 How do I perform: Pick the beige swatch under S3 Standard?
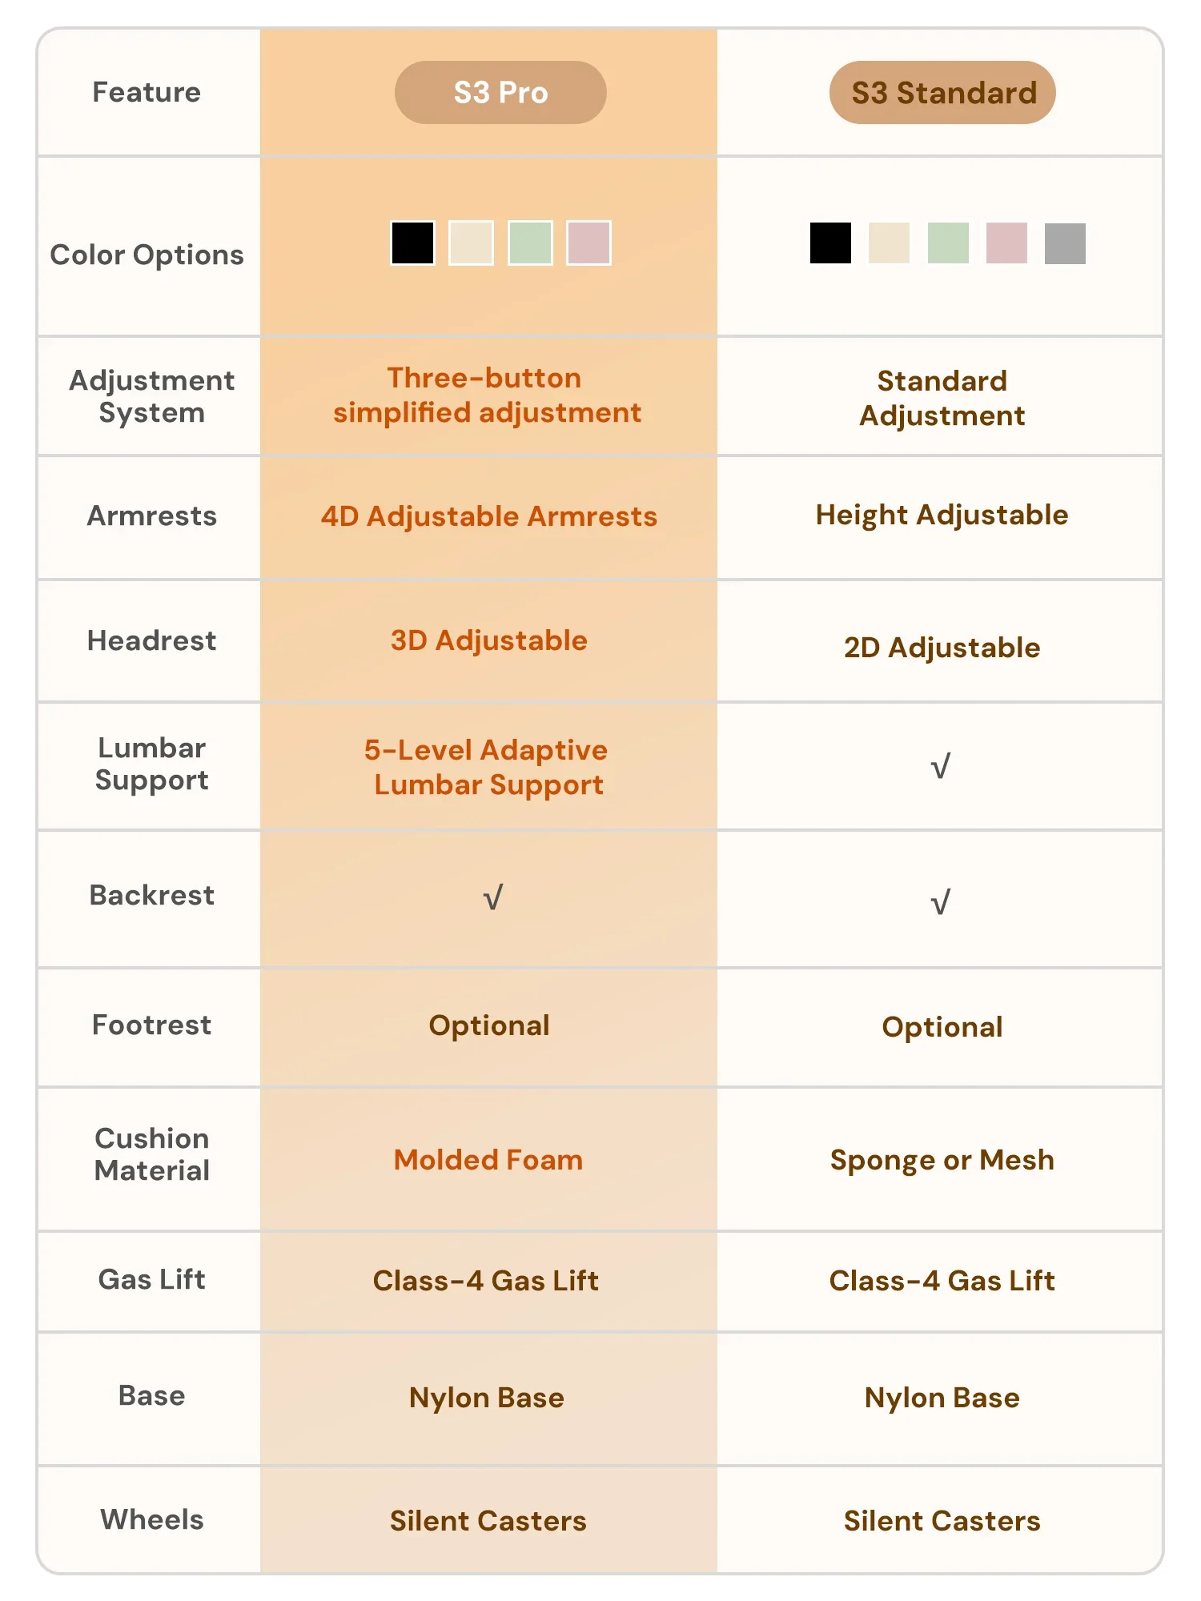[x=889, y=243]
